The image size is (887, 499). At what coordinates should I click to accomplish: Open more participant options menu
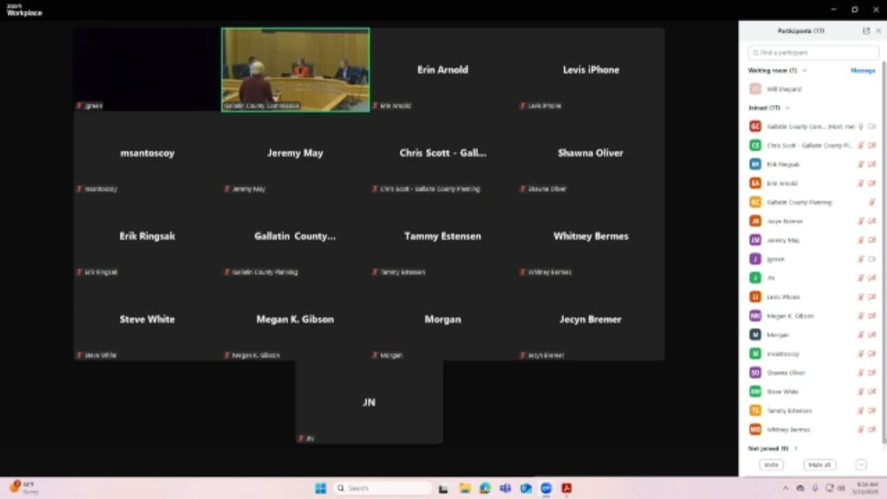point(861,464)
